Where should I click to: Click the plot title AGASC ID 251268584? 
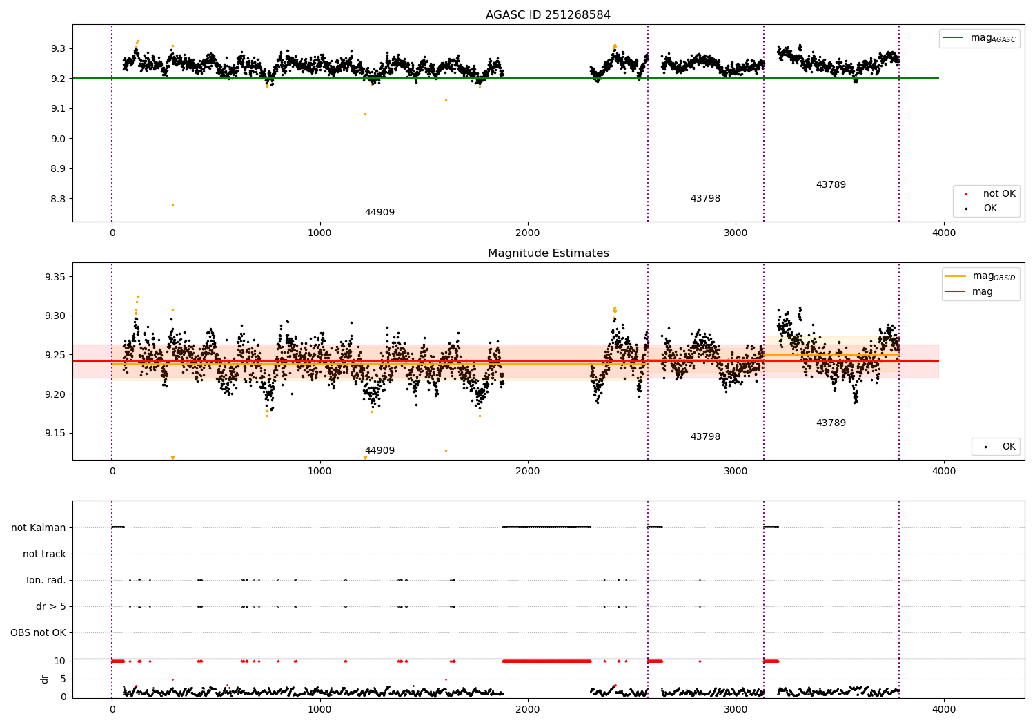(x=548, y=15)
